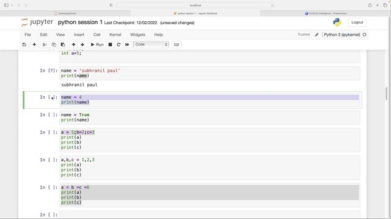Save notebook with the floppy disk icon
Viewport: 391px width, 219px height.
(24, 44)
